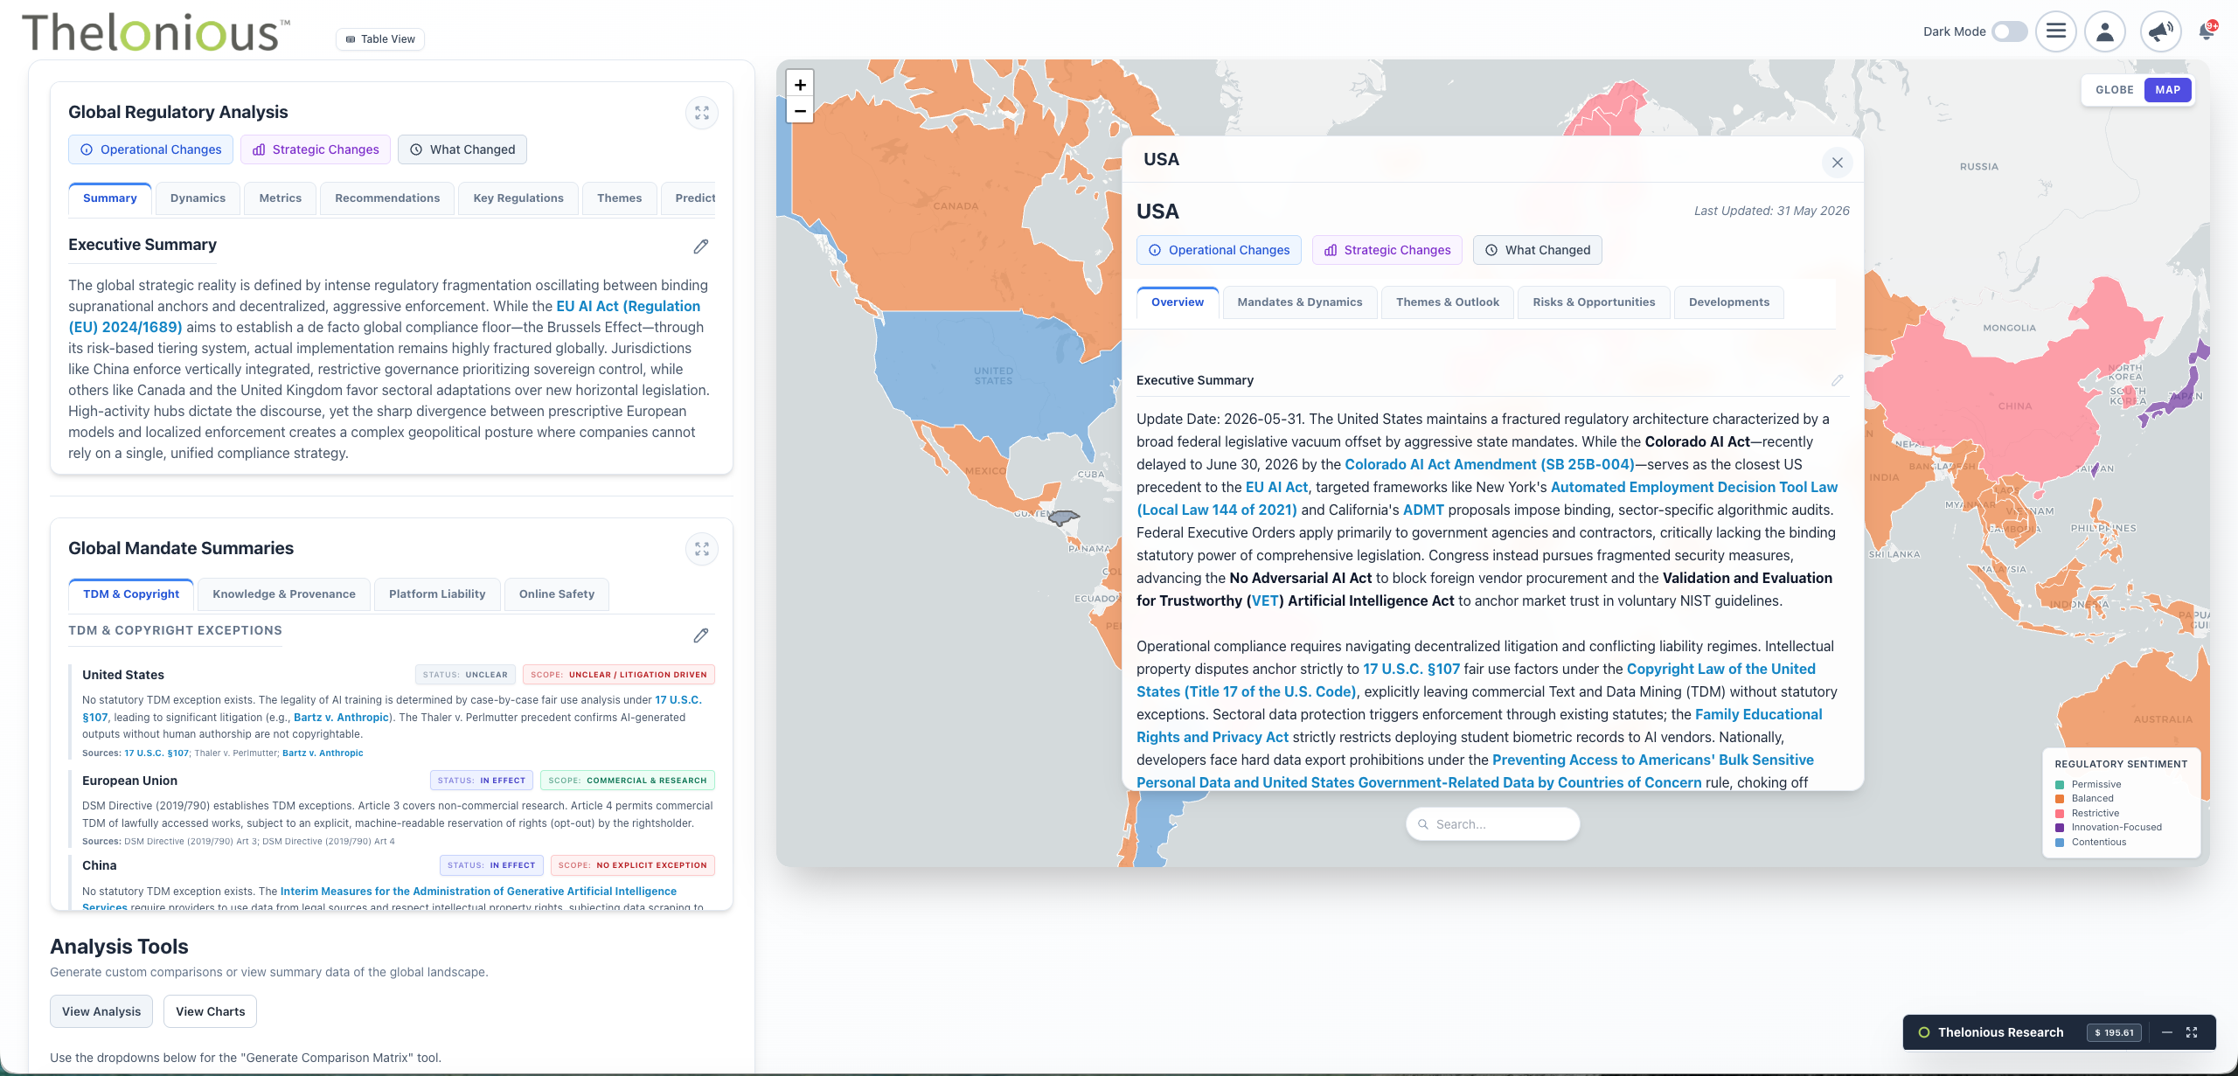Viewport: 2238px width, 1076px height.
Task: Open the Developments tab
Action: 1729,302
